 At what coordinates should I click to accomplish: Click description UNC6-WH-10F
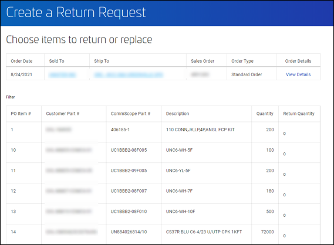point(180,211)
